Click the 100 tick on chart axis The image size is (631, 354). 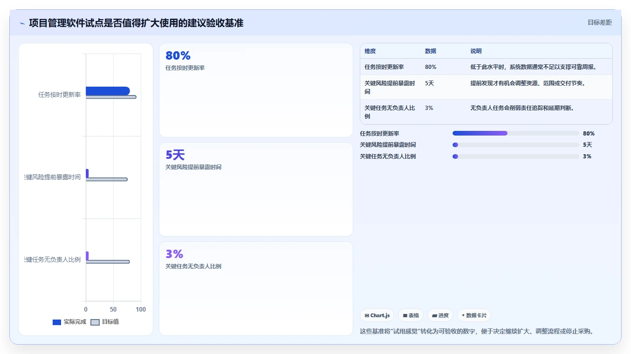pyautogui.click(x=141, y=310)
